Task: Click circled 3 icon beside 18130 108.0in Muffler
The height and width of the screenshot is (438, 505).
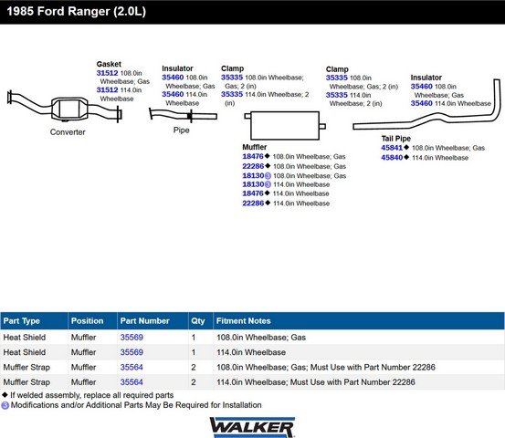Action: point(268,176)
